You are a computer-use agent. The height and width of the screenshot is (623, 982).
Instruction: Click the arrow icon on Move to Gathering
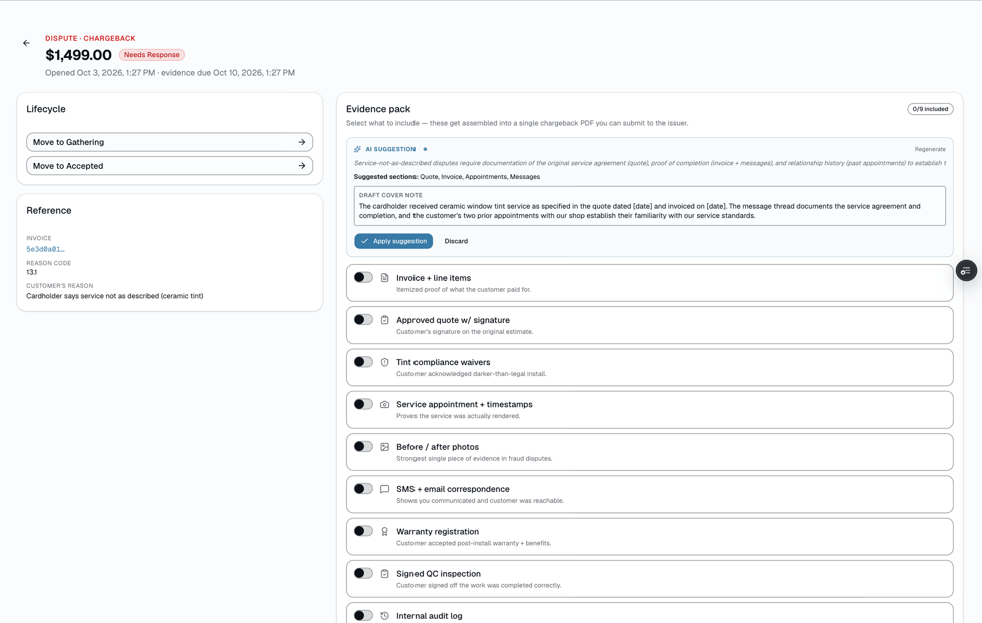pos(302,142)
